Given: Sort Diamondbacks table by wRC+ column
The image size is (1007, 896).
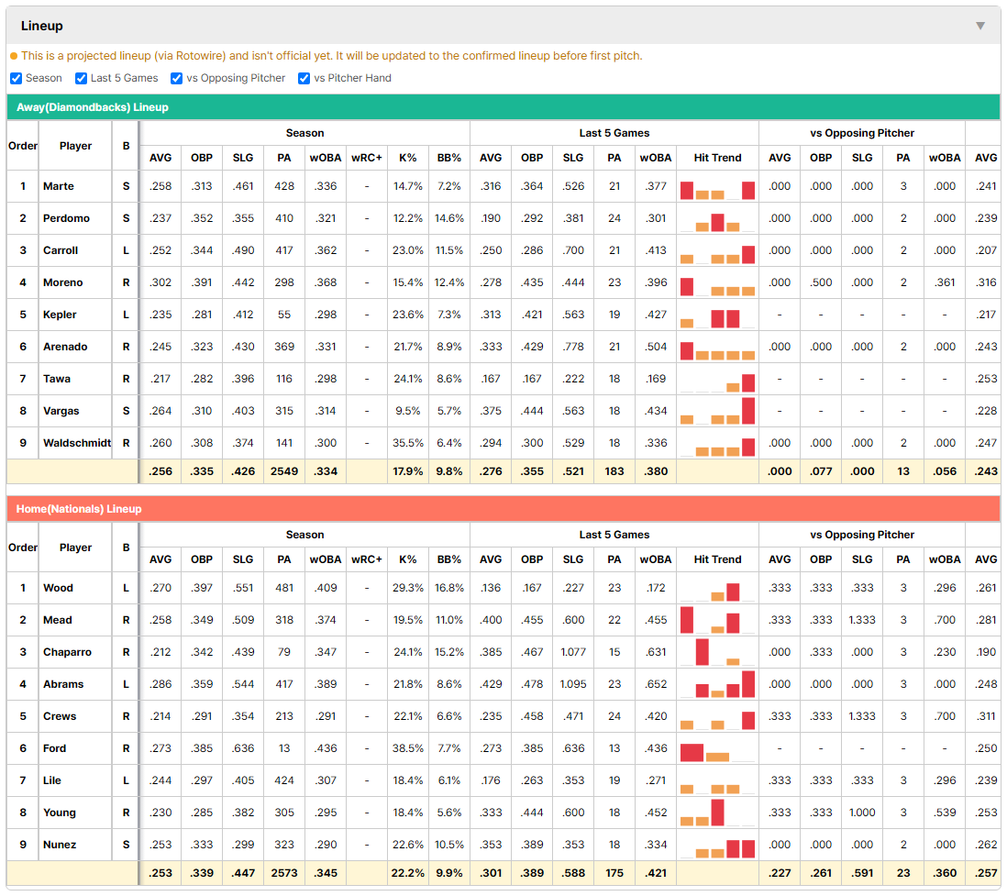Looking at the screenshot, I should click(x=367, y=158).
